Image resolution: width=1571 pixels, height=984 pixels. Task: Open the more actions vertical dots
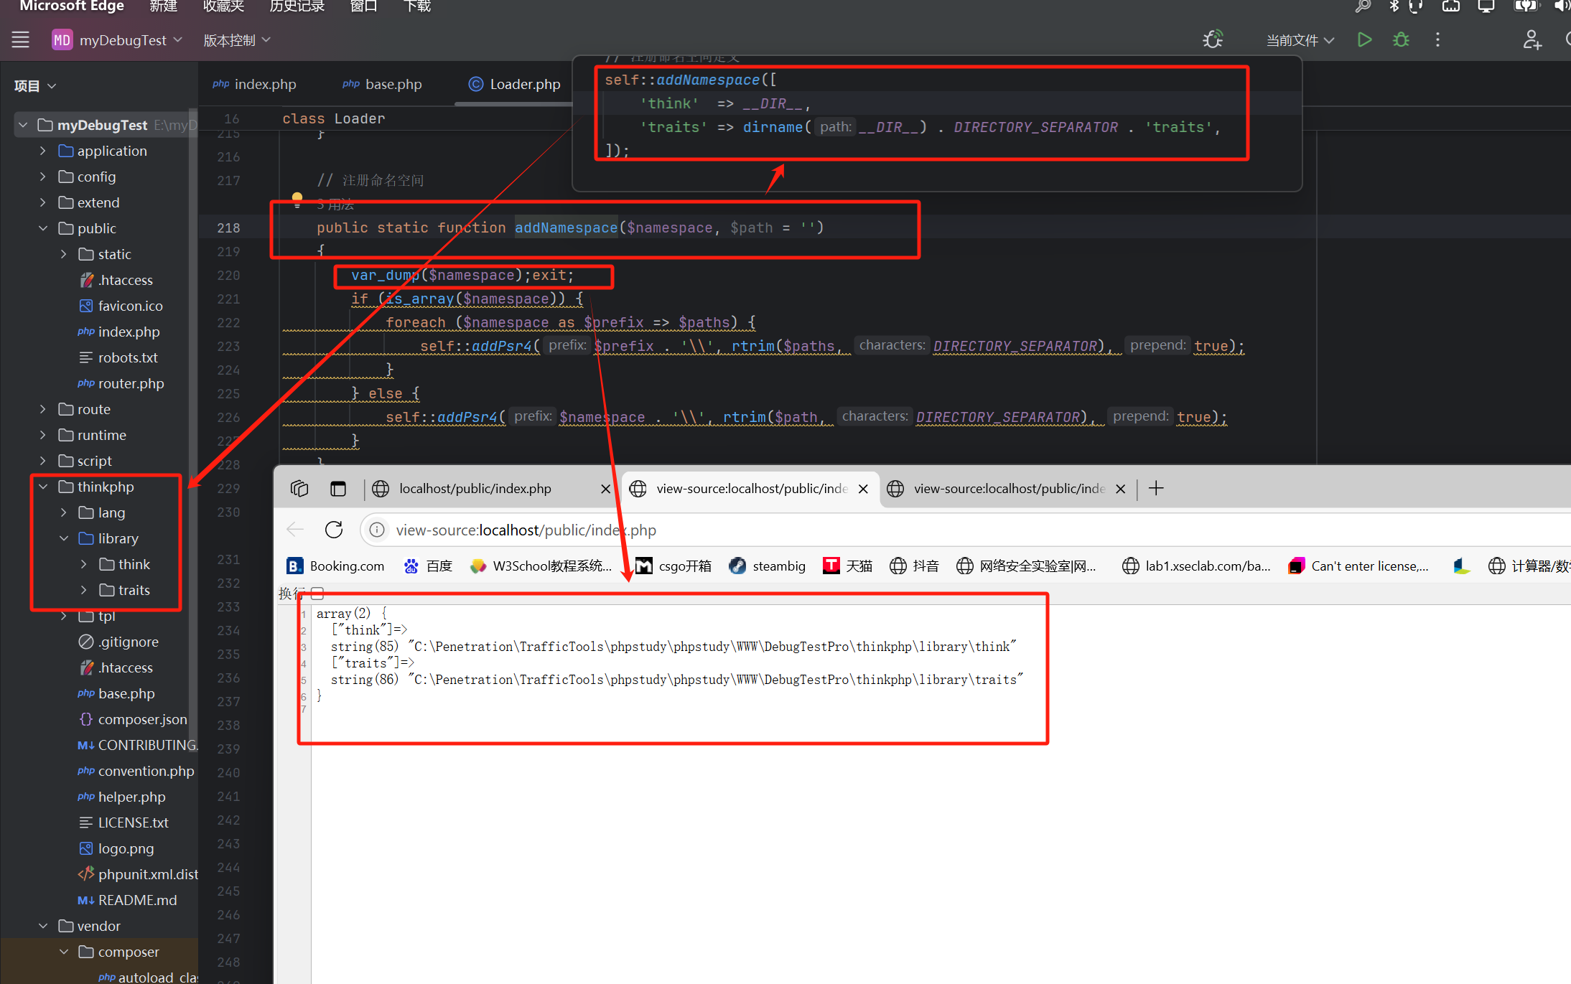[x=1437, y=40]
